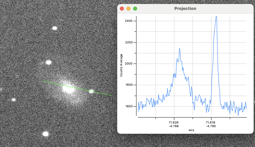This screenshot has height=147, width=255.
Task: Click the 71.618 x-axis tick label
Action: 211,122
